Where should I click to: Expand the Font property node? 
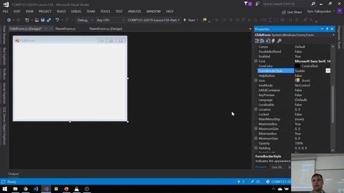click(256, 61)
